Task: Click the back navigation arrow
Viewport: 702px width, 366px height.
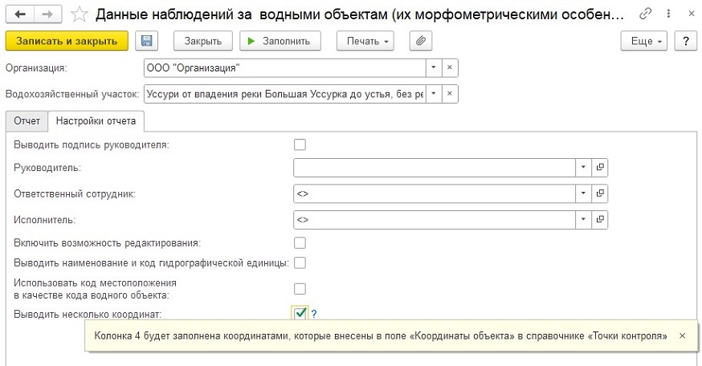Action: point(21,14)
